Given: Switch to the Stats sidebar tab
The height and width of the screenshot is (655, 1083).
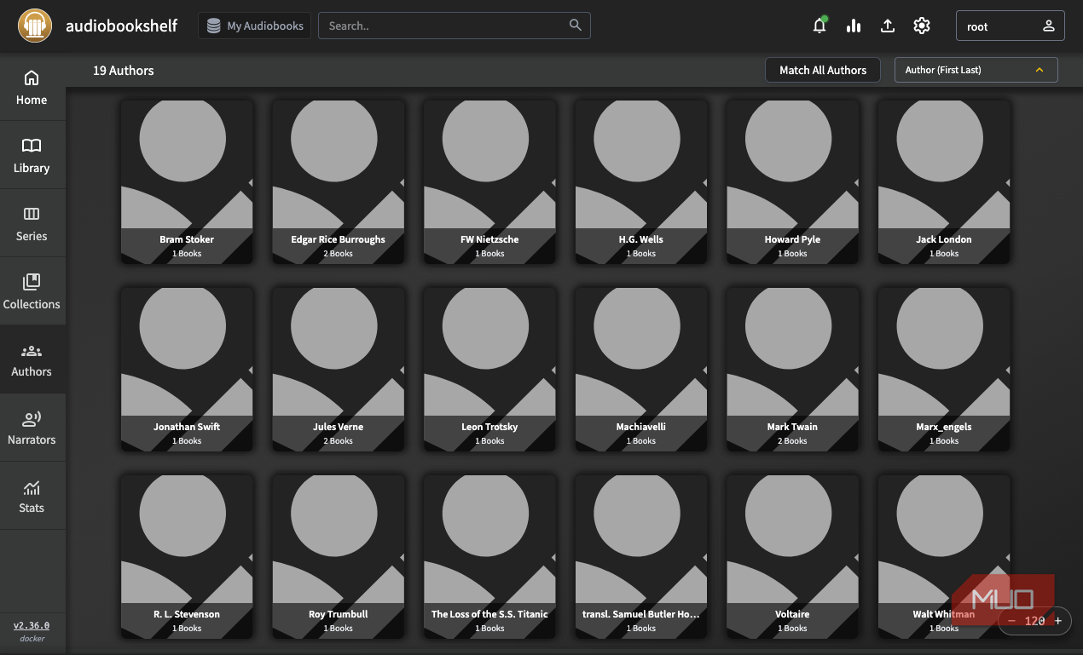Looking at the screenshot, I should [x=32, y=496].
